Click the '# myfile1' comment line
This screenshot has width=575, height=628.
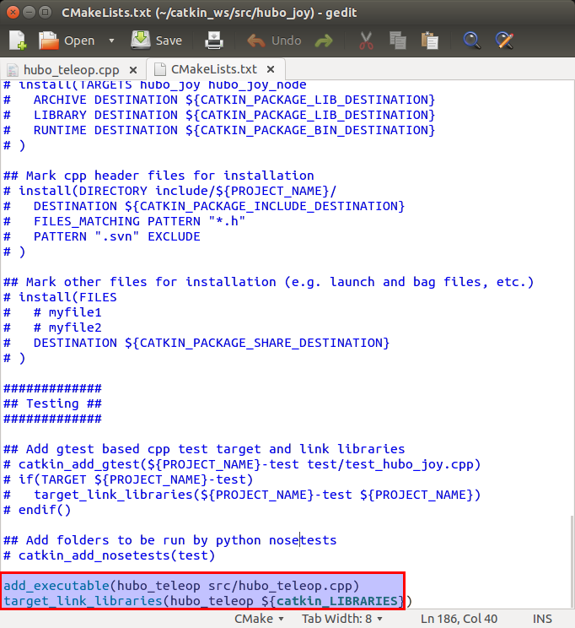52,312
